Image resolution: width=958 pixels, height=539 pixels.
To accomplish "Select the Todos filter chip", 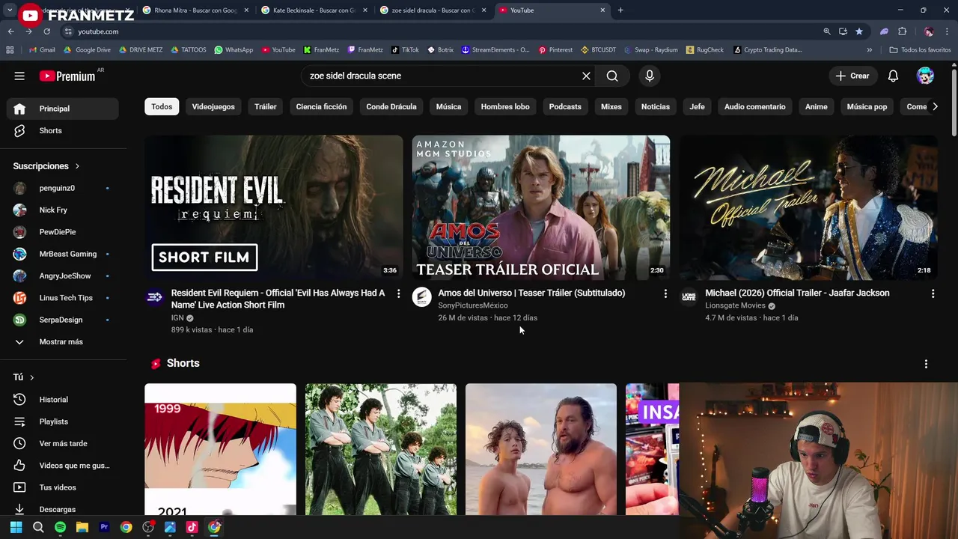I will [162, 106].
